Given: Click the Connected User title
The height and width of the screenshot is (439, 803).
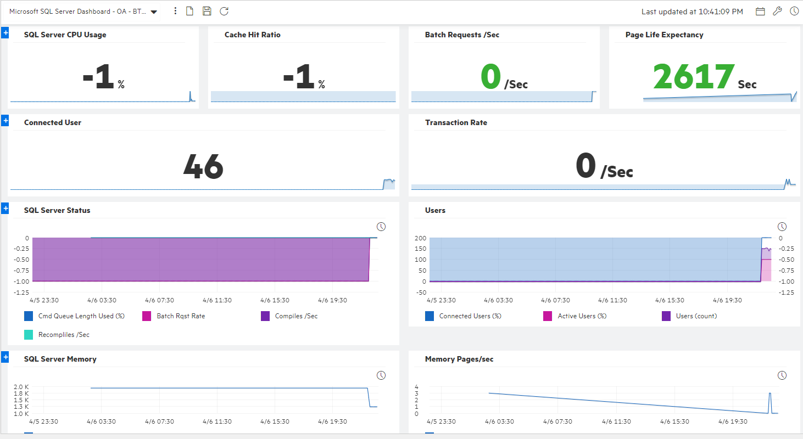Looking at the screenshot, I should click(x=53, y=122).
